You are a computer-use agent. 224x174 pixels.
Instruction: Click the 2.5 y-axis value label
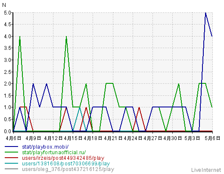coord(7,72)
